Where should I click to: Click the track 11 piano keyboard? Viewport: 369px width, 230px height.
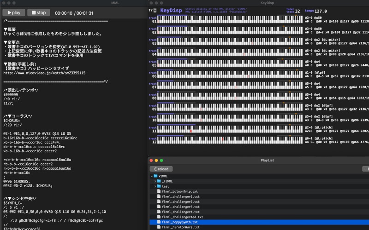[230, 129]
